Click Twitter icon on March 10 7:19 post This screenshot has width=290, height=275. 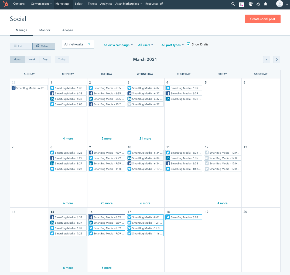pos(129,169)
